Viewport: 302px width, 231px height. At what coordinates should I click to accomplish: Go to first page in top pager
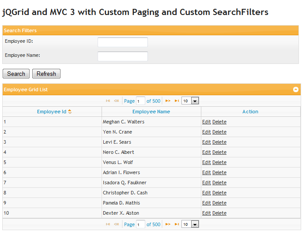tap(108, 101)
